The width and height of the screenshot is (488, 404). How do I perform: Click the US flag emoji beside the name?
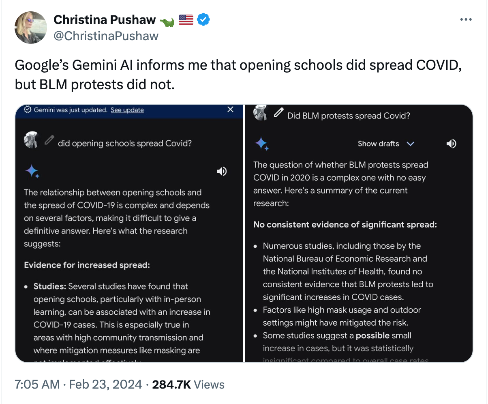[x=186, y=19]
